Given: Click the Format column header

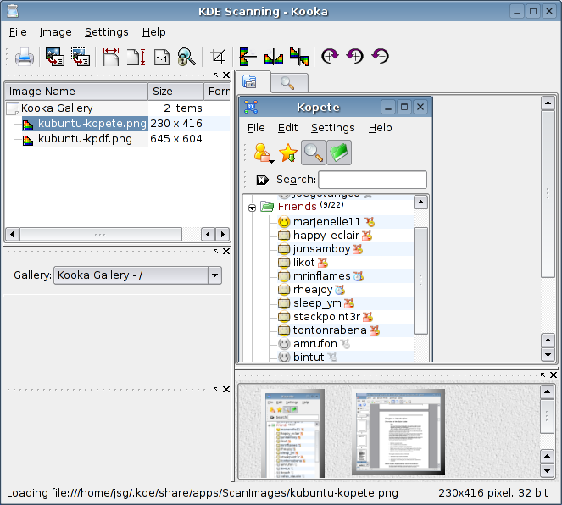Looking at the screenshot, I should coord(217,92).
